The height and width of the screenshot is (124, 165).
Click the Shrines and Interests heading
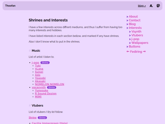(x=48, y=20)
